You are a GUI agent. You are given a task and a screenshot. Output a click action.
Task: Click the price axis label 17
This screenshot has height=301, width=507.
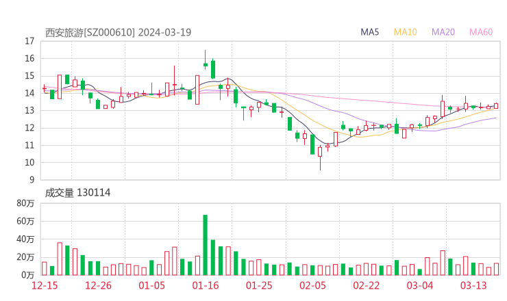(x=29, y=41)
